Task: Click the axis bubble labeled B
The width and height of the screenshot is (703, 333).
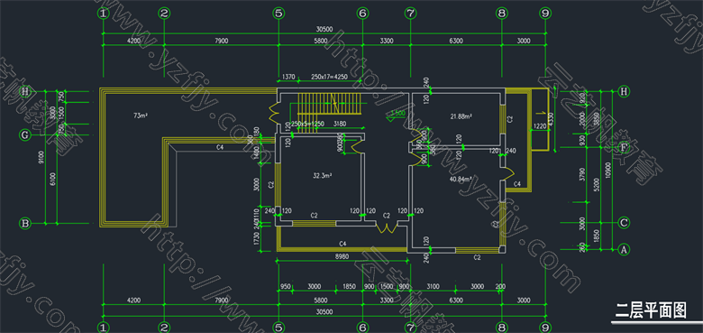Action: pyautogui.click(x=25, y=223)
